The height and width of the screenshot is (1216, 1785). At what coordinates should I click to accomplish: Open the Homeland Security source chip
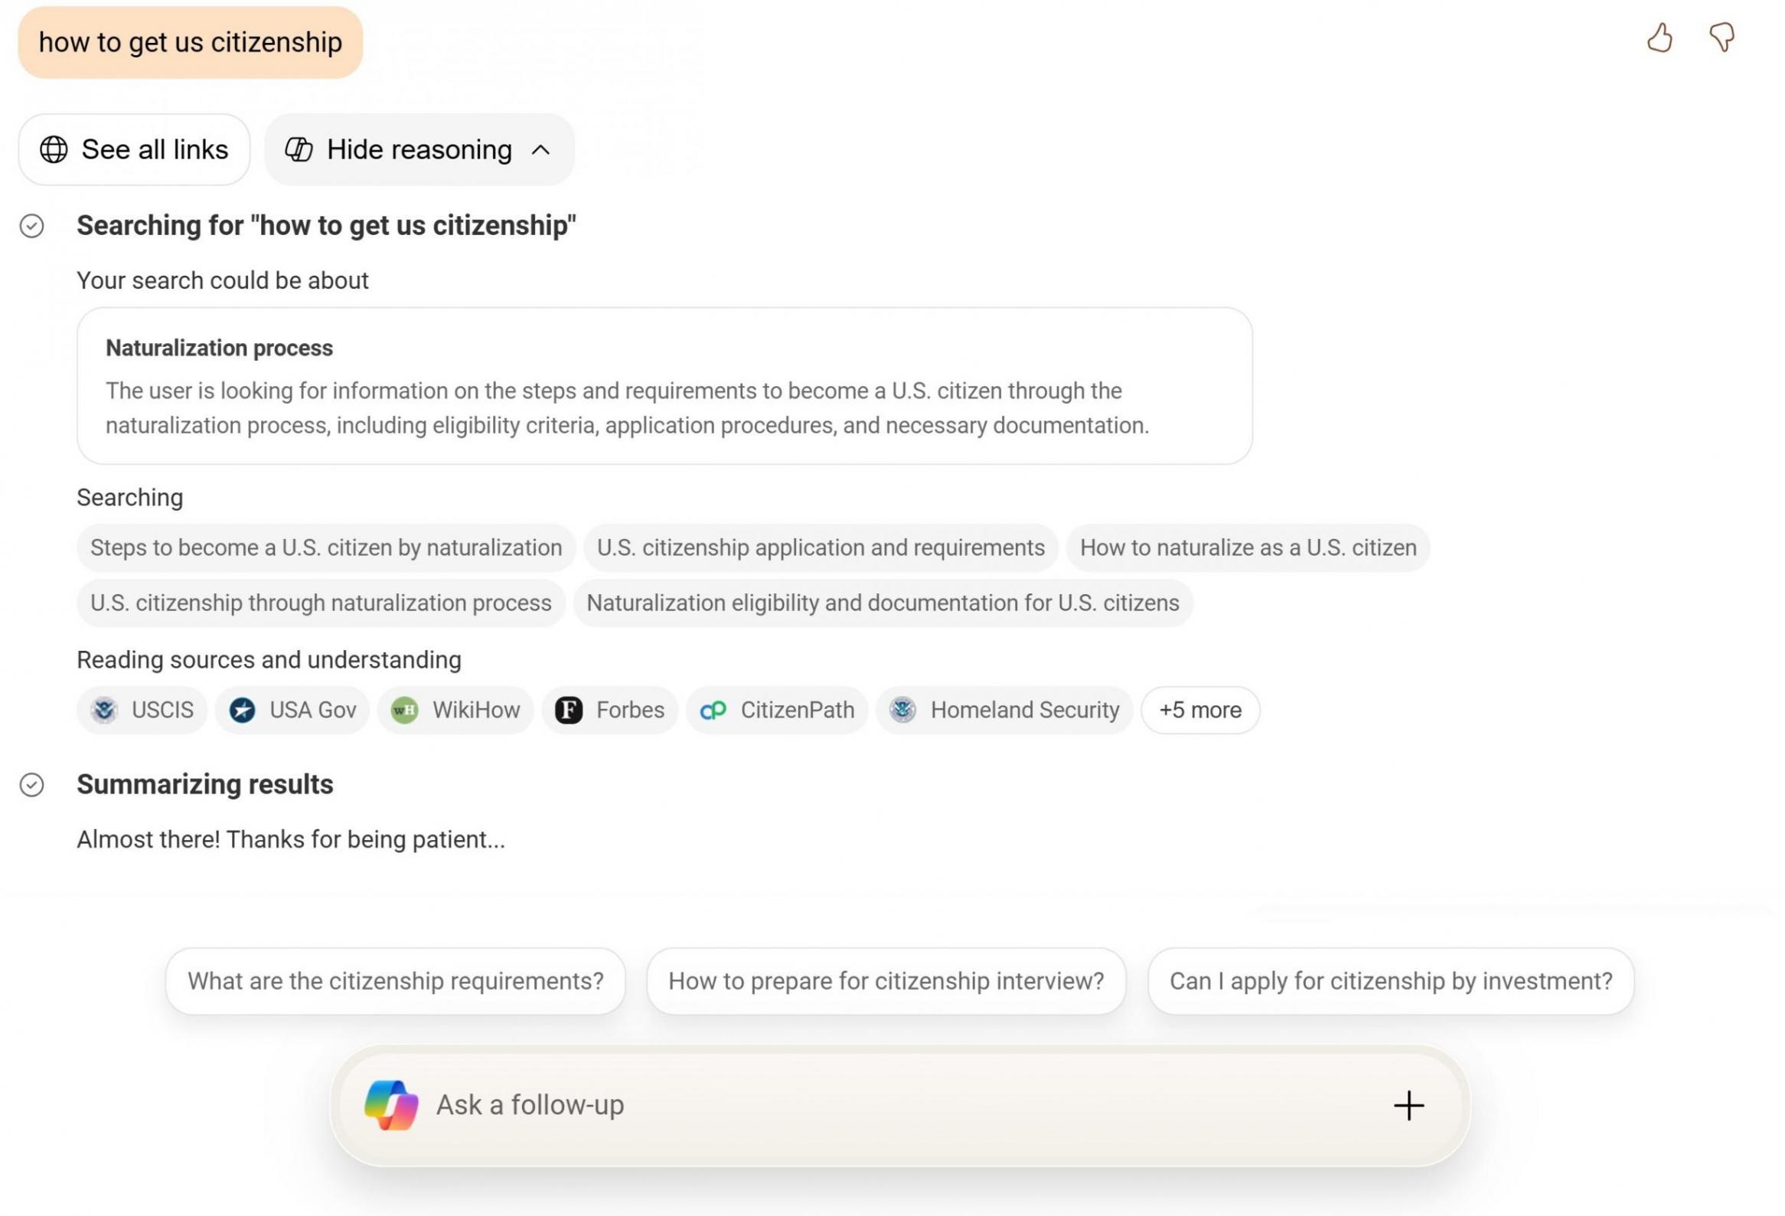[1005, 710]
